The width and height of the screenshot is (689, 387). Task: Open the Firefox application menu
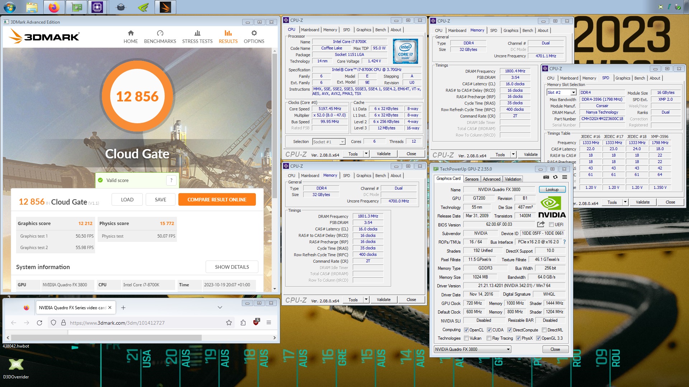pos(268,322)
